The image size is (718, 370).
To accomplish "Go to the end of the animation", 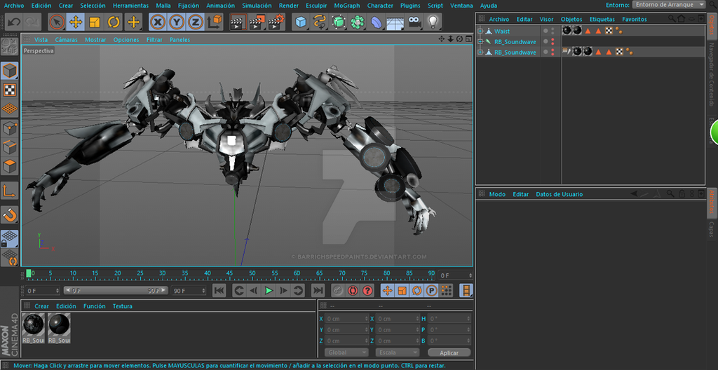I will 318,290.
